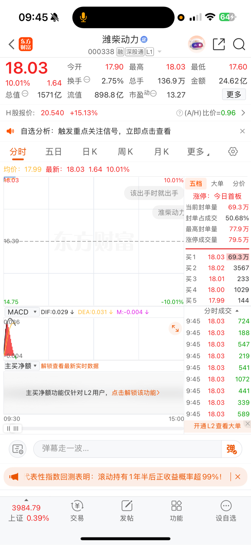This screenshot has height=545, width=251.
Task: Tap the info icon beside 总值
Action: click(x=25, y=94)
